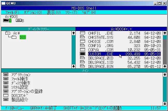The height and width of the screenshot is (111, 168).
Task: Click the DOSコマンド entry label
Action: pos(20,95)
